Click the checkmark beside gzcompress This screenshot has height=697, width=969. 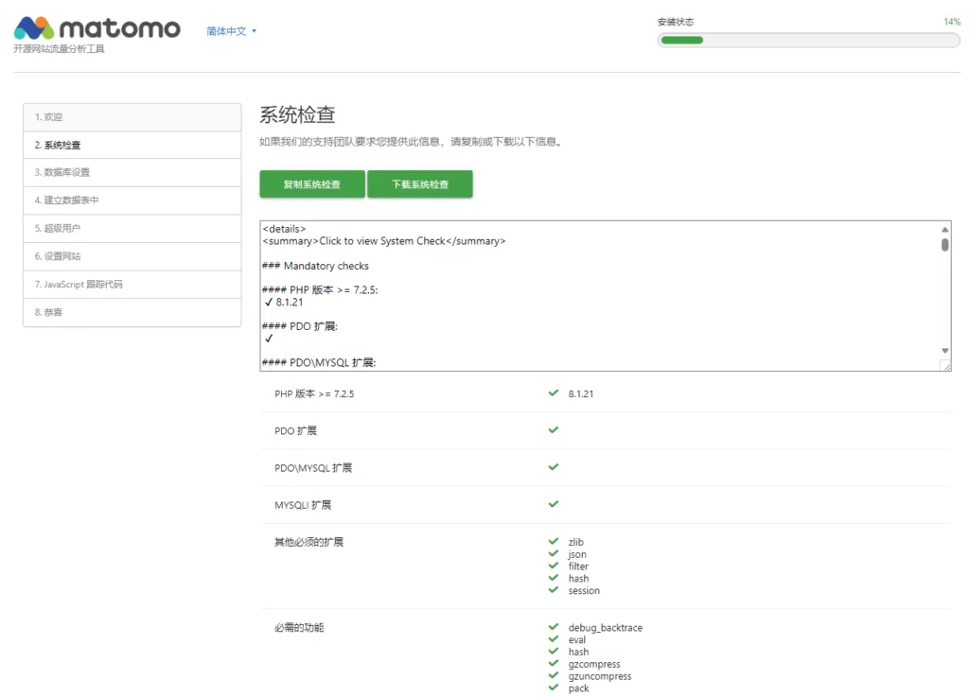click(554, 664)
